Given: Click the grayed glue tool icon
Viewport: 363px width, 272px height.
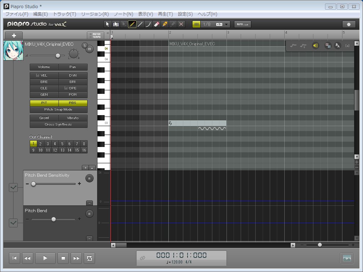Looking at the screenshot, I should [173, 24].
